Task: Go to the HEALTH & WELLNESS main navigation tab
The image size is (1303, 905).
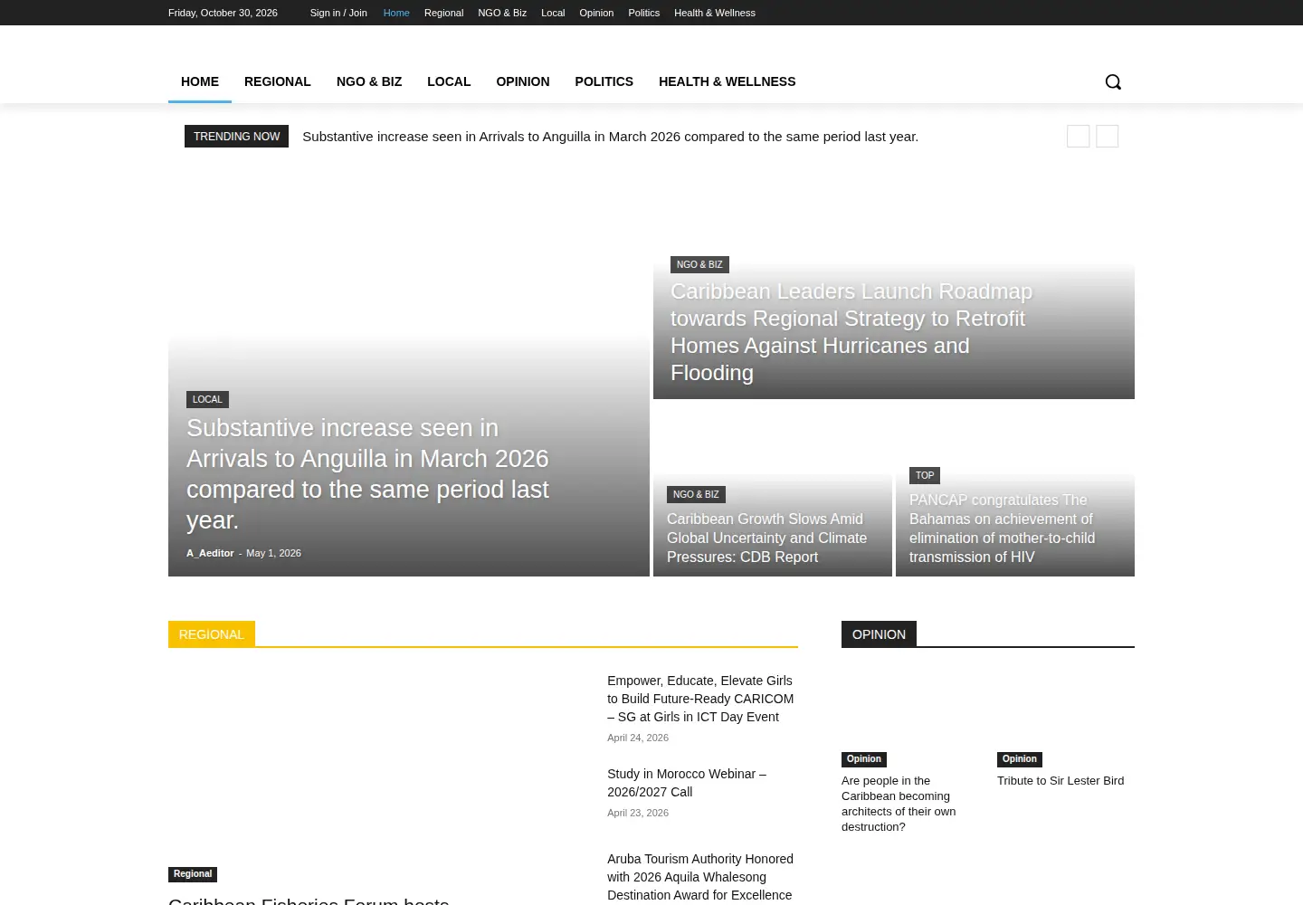Action: tap(728, 81)
